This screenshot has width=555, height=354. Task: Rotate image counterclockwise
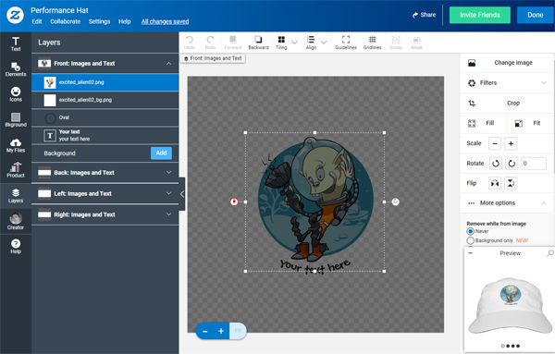coord(496,164)
